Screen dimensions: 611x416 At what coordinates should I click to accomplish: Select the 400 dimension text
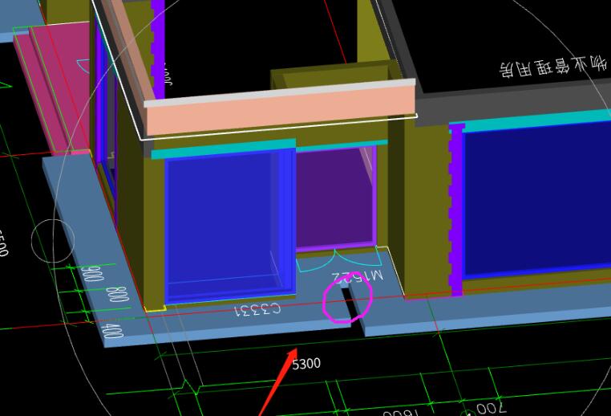tap(112, 331)
